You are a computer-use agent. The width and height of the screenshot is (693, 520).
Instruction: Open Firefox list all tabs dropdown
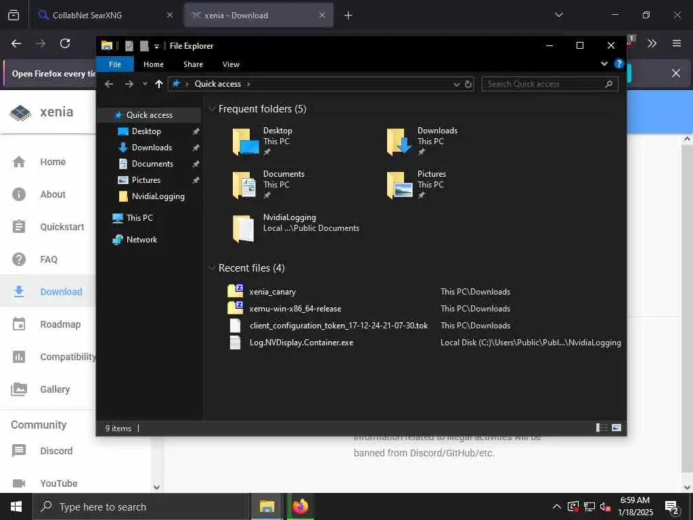558,15
